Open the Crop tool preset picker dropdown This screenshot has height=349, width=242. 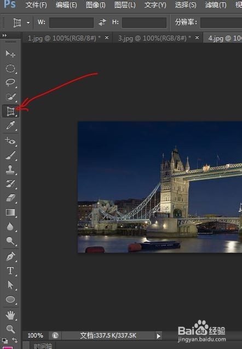[x=28, y=22]
